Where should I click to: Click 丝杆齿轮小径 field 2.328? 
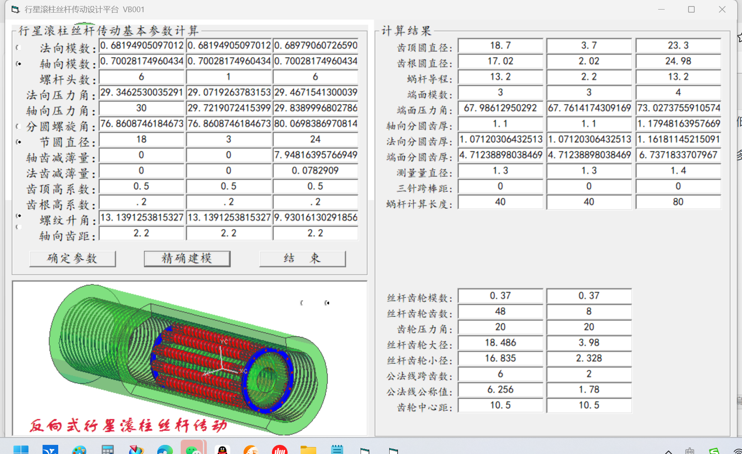589,358
